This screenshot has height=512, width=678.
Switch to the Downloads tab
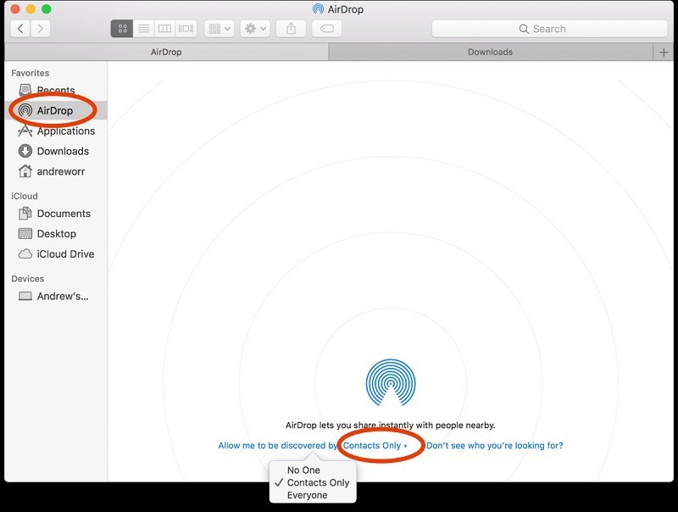(490, 52)
